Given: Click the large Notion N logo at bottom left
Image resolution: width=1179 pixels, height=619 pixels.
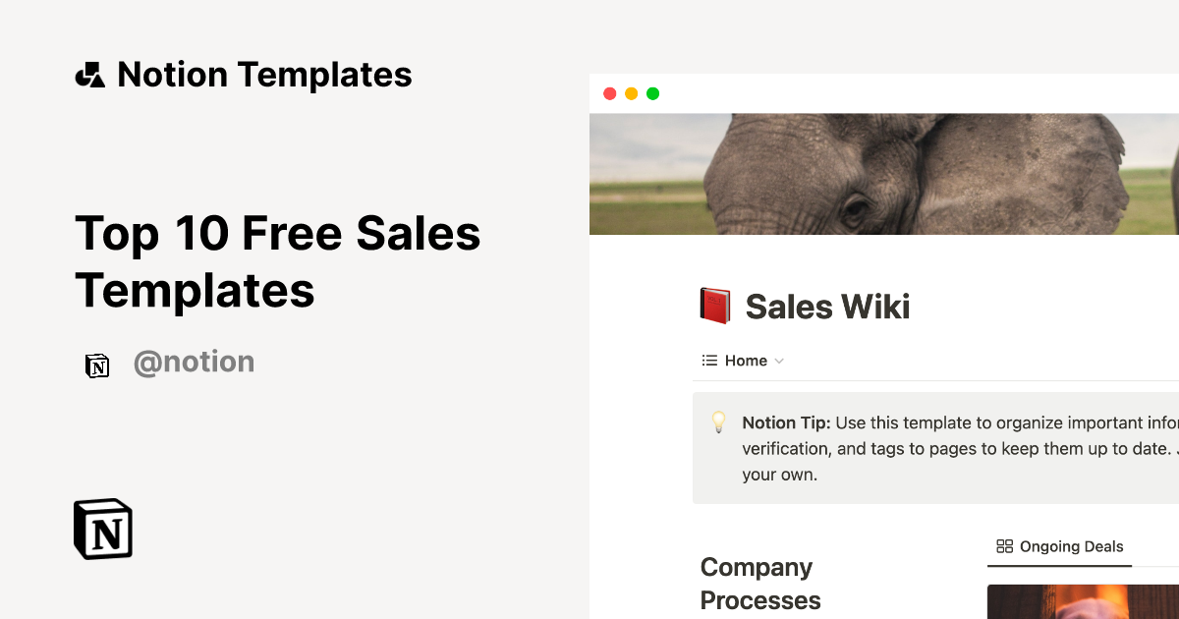Looking at the screenshot, I should [102, 529].
